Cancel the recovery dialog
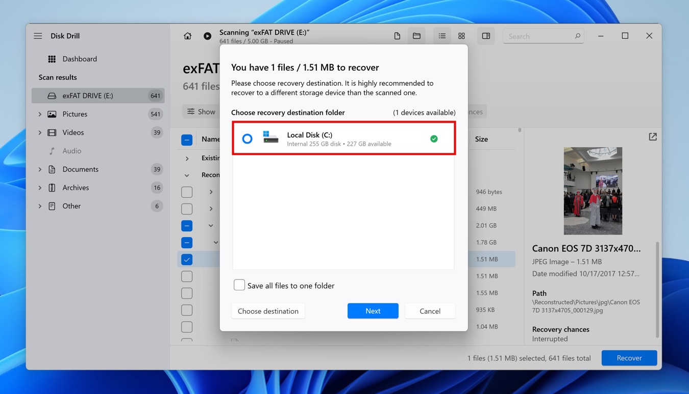Image resolution: width=689 pixels, height=394 pixels. [430, 311]
